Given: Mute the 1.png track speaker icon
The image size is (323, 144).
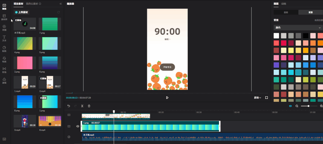Looking at the screenshot, I should 78,126.
